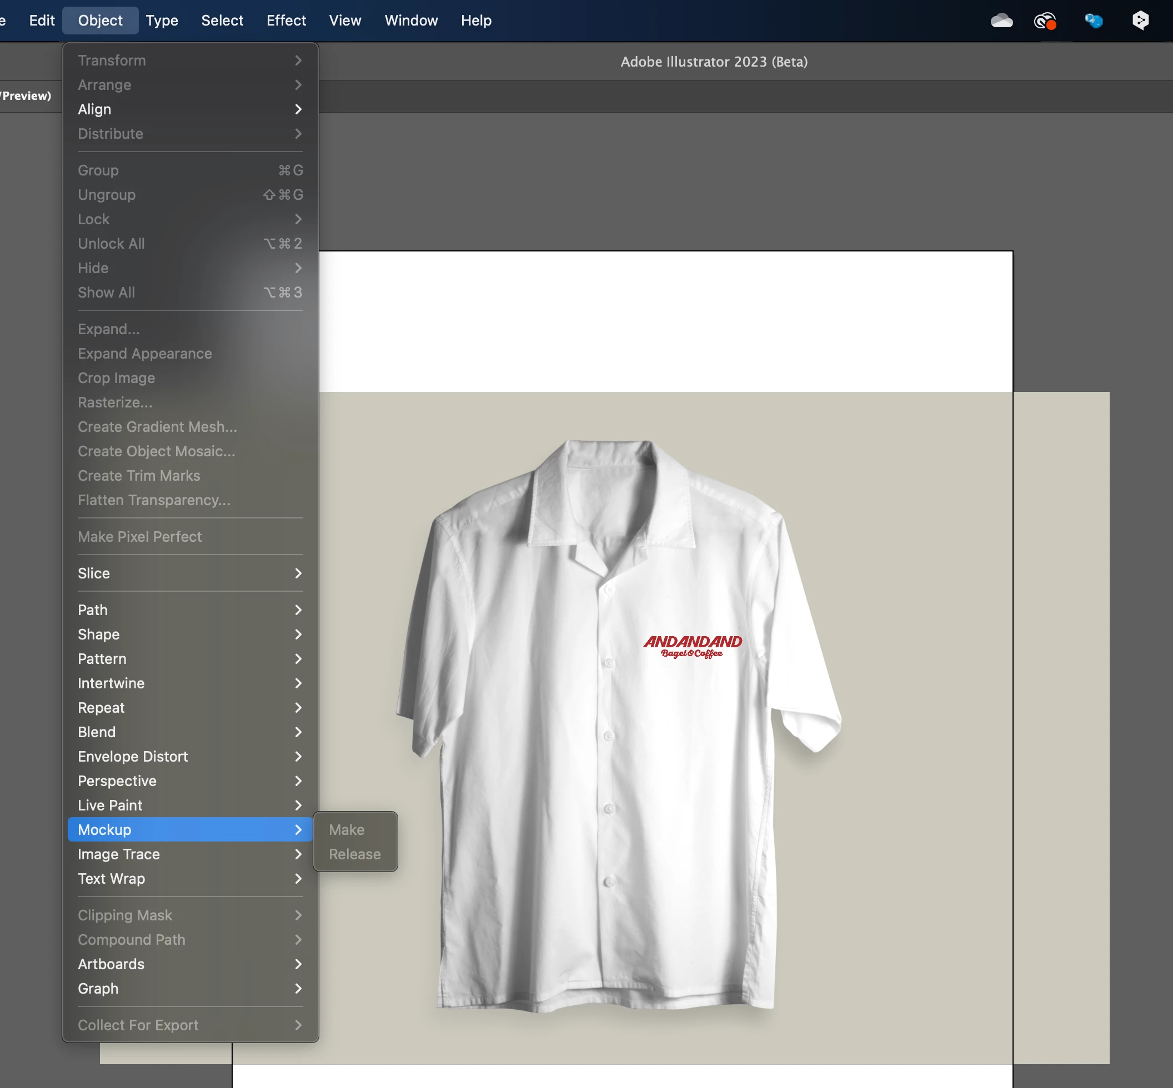Open the Window menu
Screen dimensions: 1173x1088
pyautogui.click(x=410, y=21)
